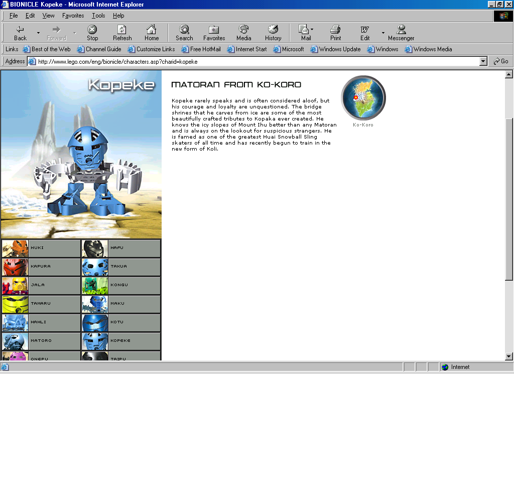Open the File menu
The width and height of the screenshot is (514, 502).
pos(14,16)
